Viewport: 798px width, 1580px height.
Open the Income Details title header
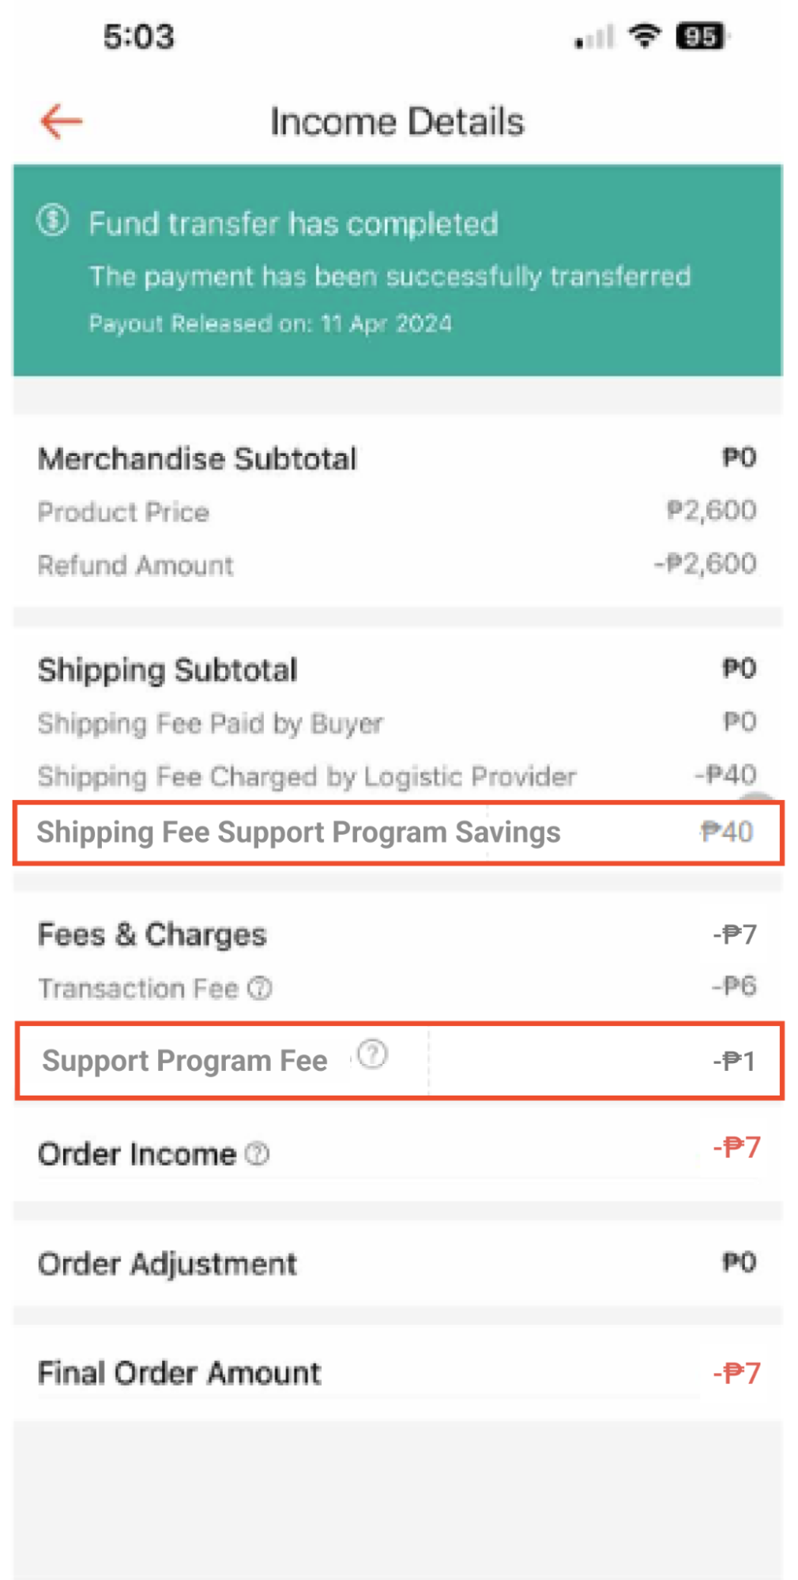coord(397,121)
